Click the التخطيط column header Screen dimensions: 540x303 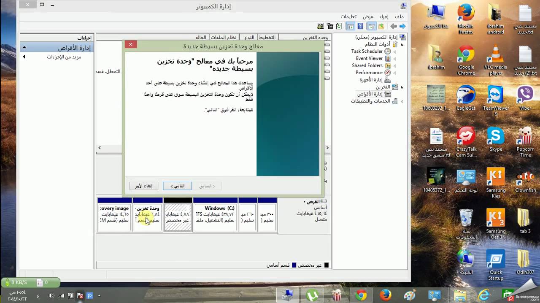tap(267, 37)
